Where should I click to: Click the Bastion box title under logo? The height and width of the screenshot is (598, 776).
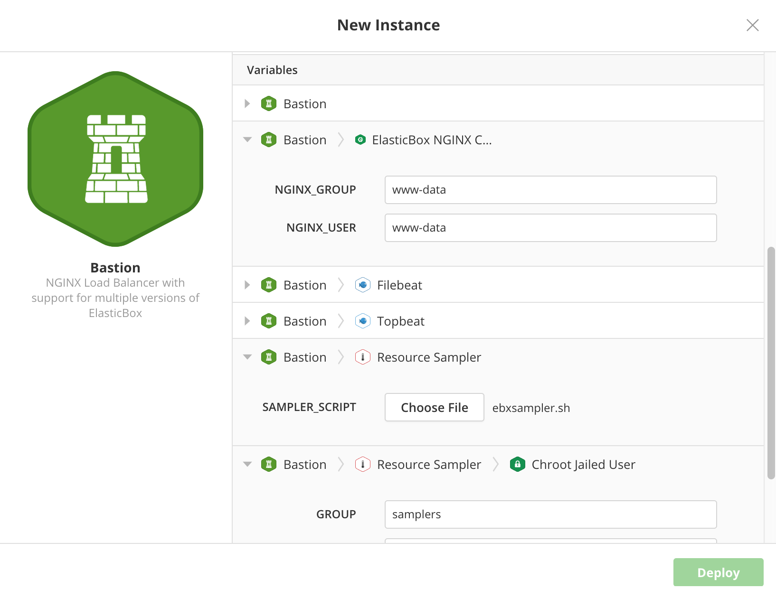[115, 268]
